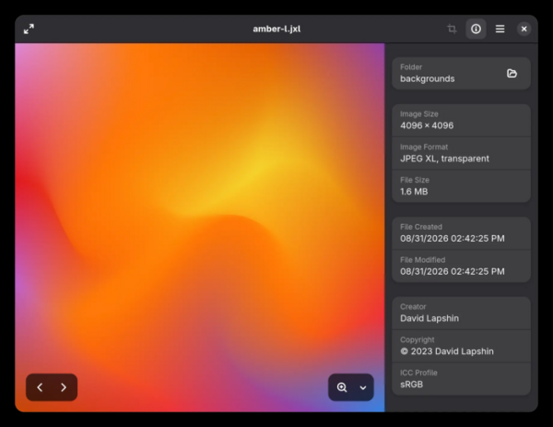Select the Folder backgrounds row

point(462,74)
